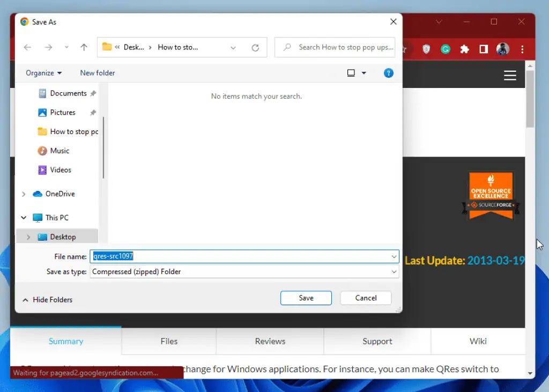The image size is (549, 392).
Task: Unpin Pictures from Quick access
Action: point(93,112)
